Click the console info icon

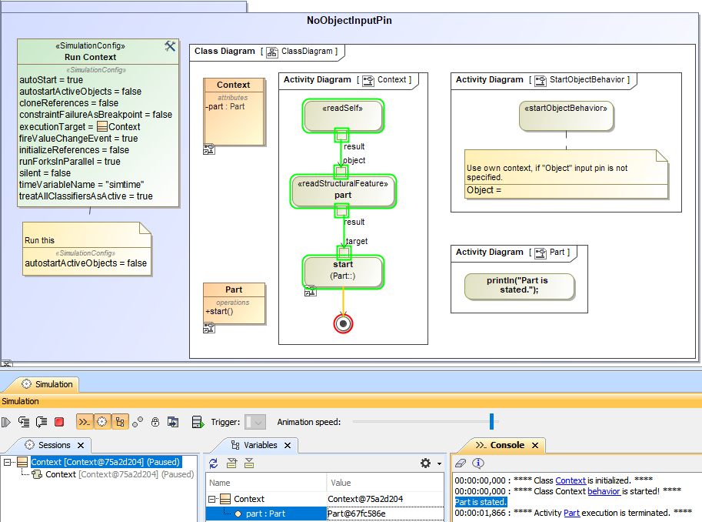(x=478, y=463)
